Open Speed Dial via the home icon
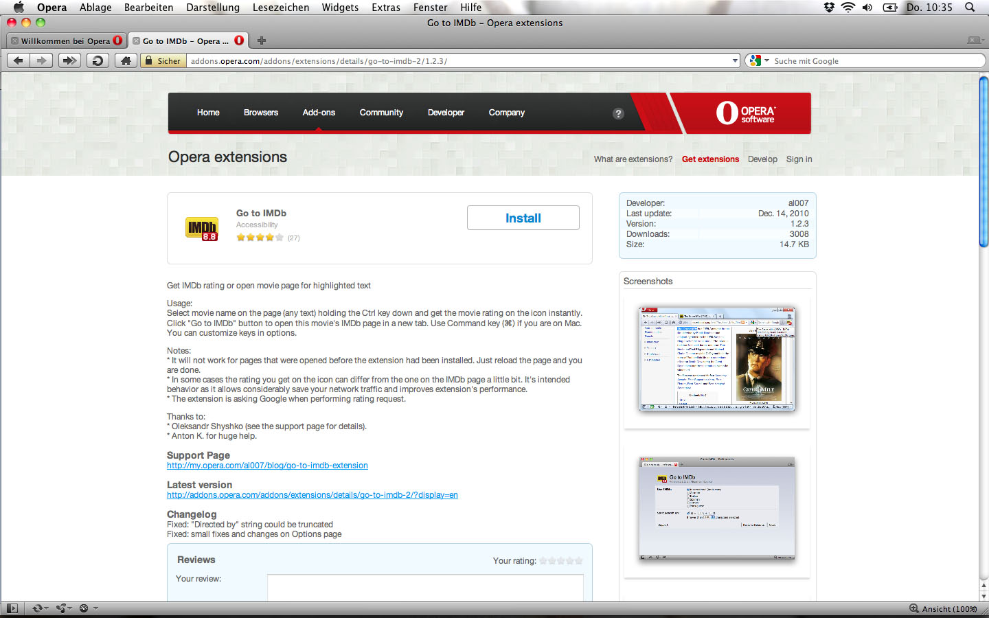This screenshot has width=989, height=618. click(125, 60)
